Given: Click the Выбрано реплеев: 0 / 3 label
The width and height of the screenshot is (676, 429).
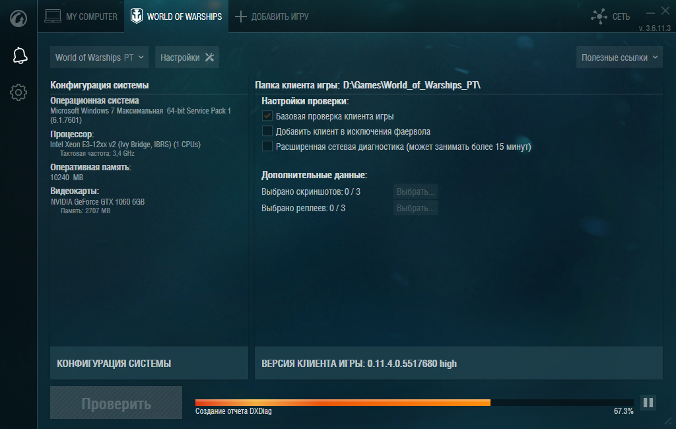Looking at the screenshot, I should 304,208.
